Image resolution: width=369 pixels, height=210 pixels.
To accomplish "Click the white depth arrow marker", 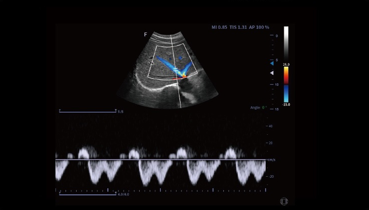I will pos(272,73).
